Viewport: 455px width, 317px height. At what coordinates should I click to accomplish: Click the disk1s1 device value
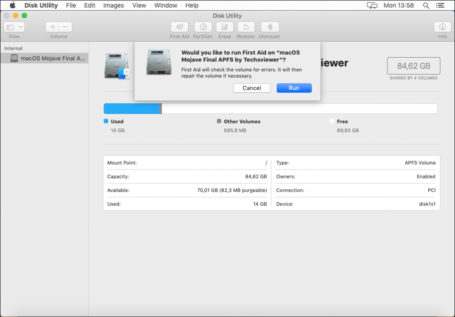[x=427, y=204]
